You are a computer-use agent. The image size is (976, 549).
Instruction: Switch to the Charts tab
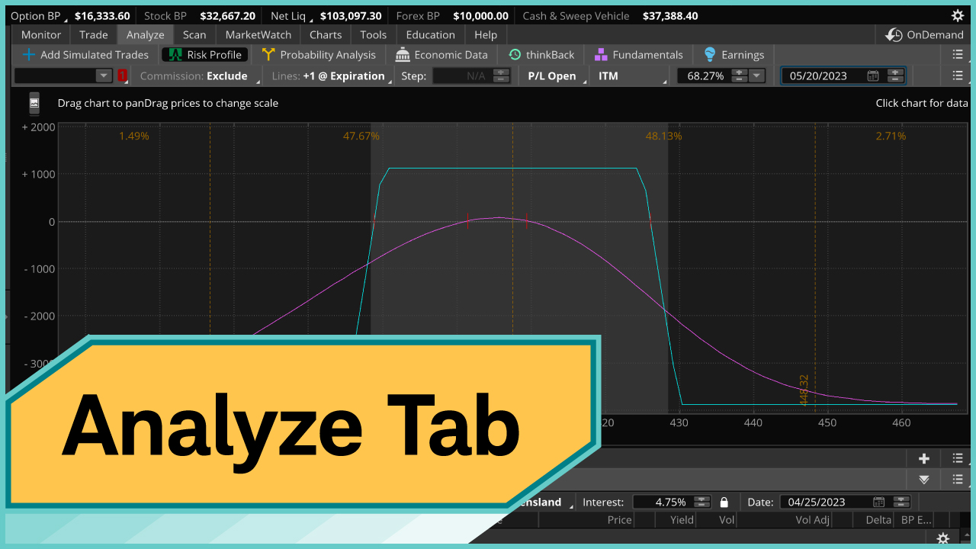point(326,35)
